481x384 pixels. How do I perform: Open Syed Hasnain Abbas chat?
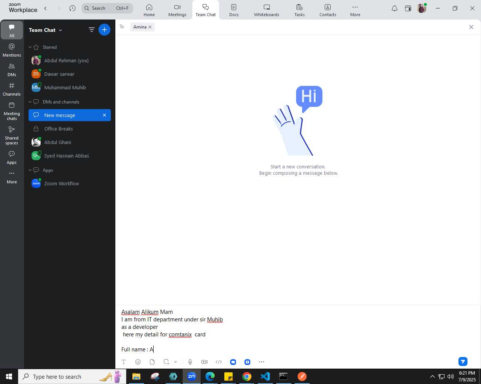70,156
